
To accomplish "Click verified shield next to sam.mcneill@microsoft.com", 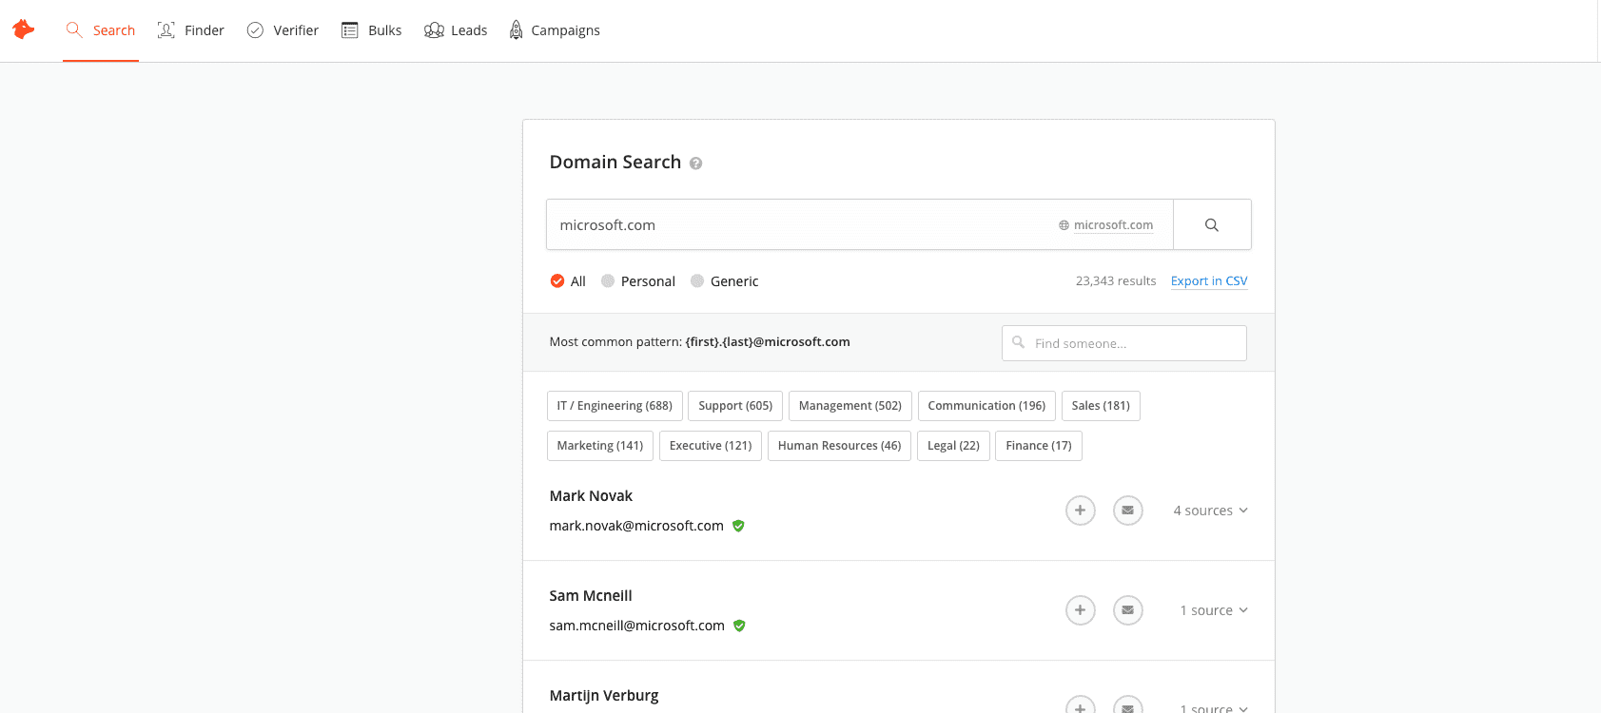I will (x=739, y=626).
